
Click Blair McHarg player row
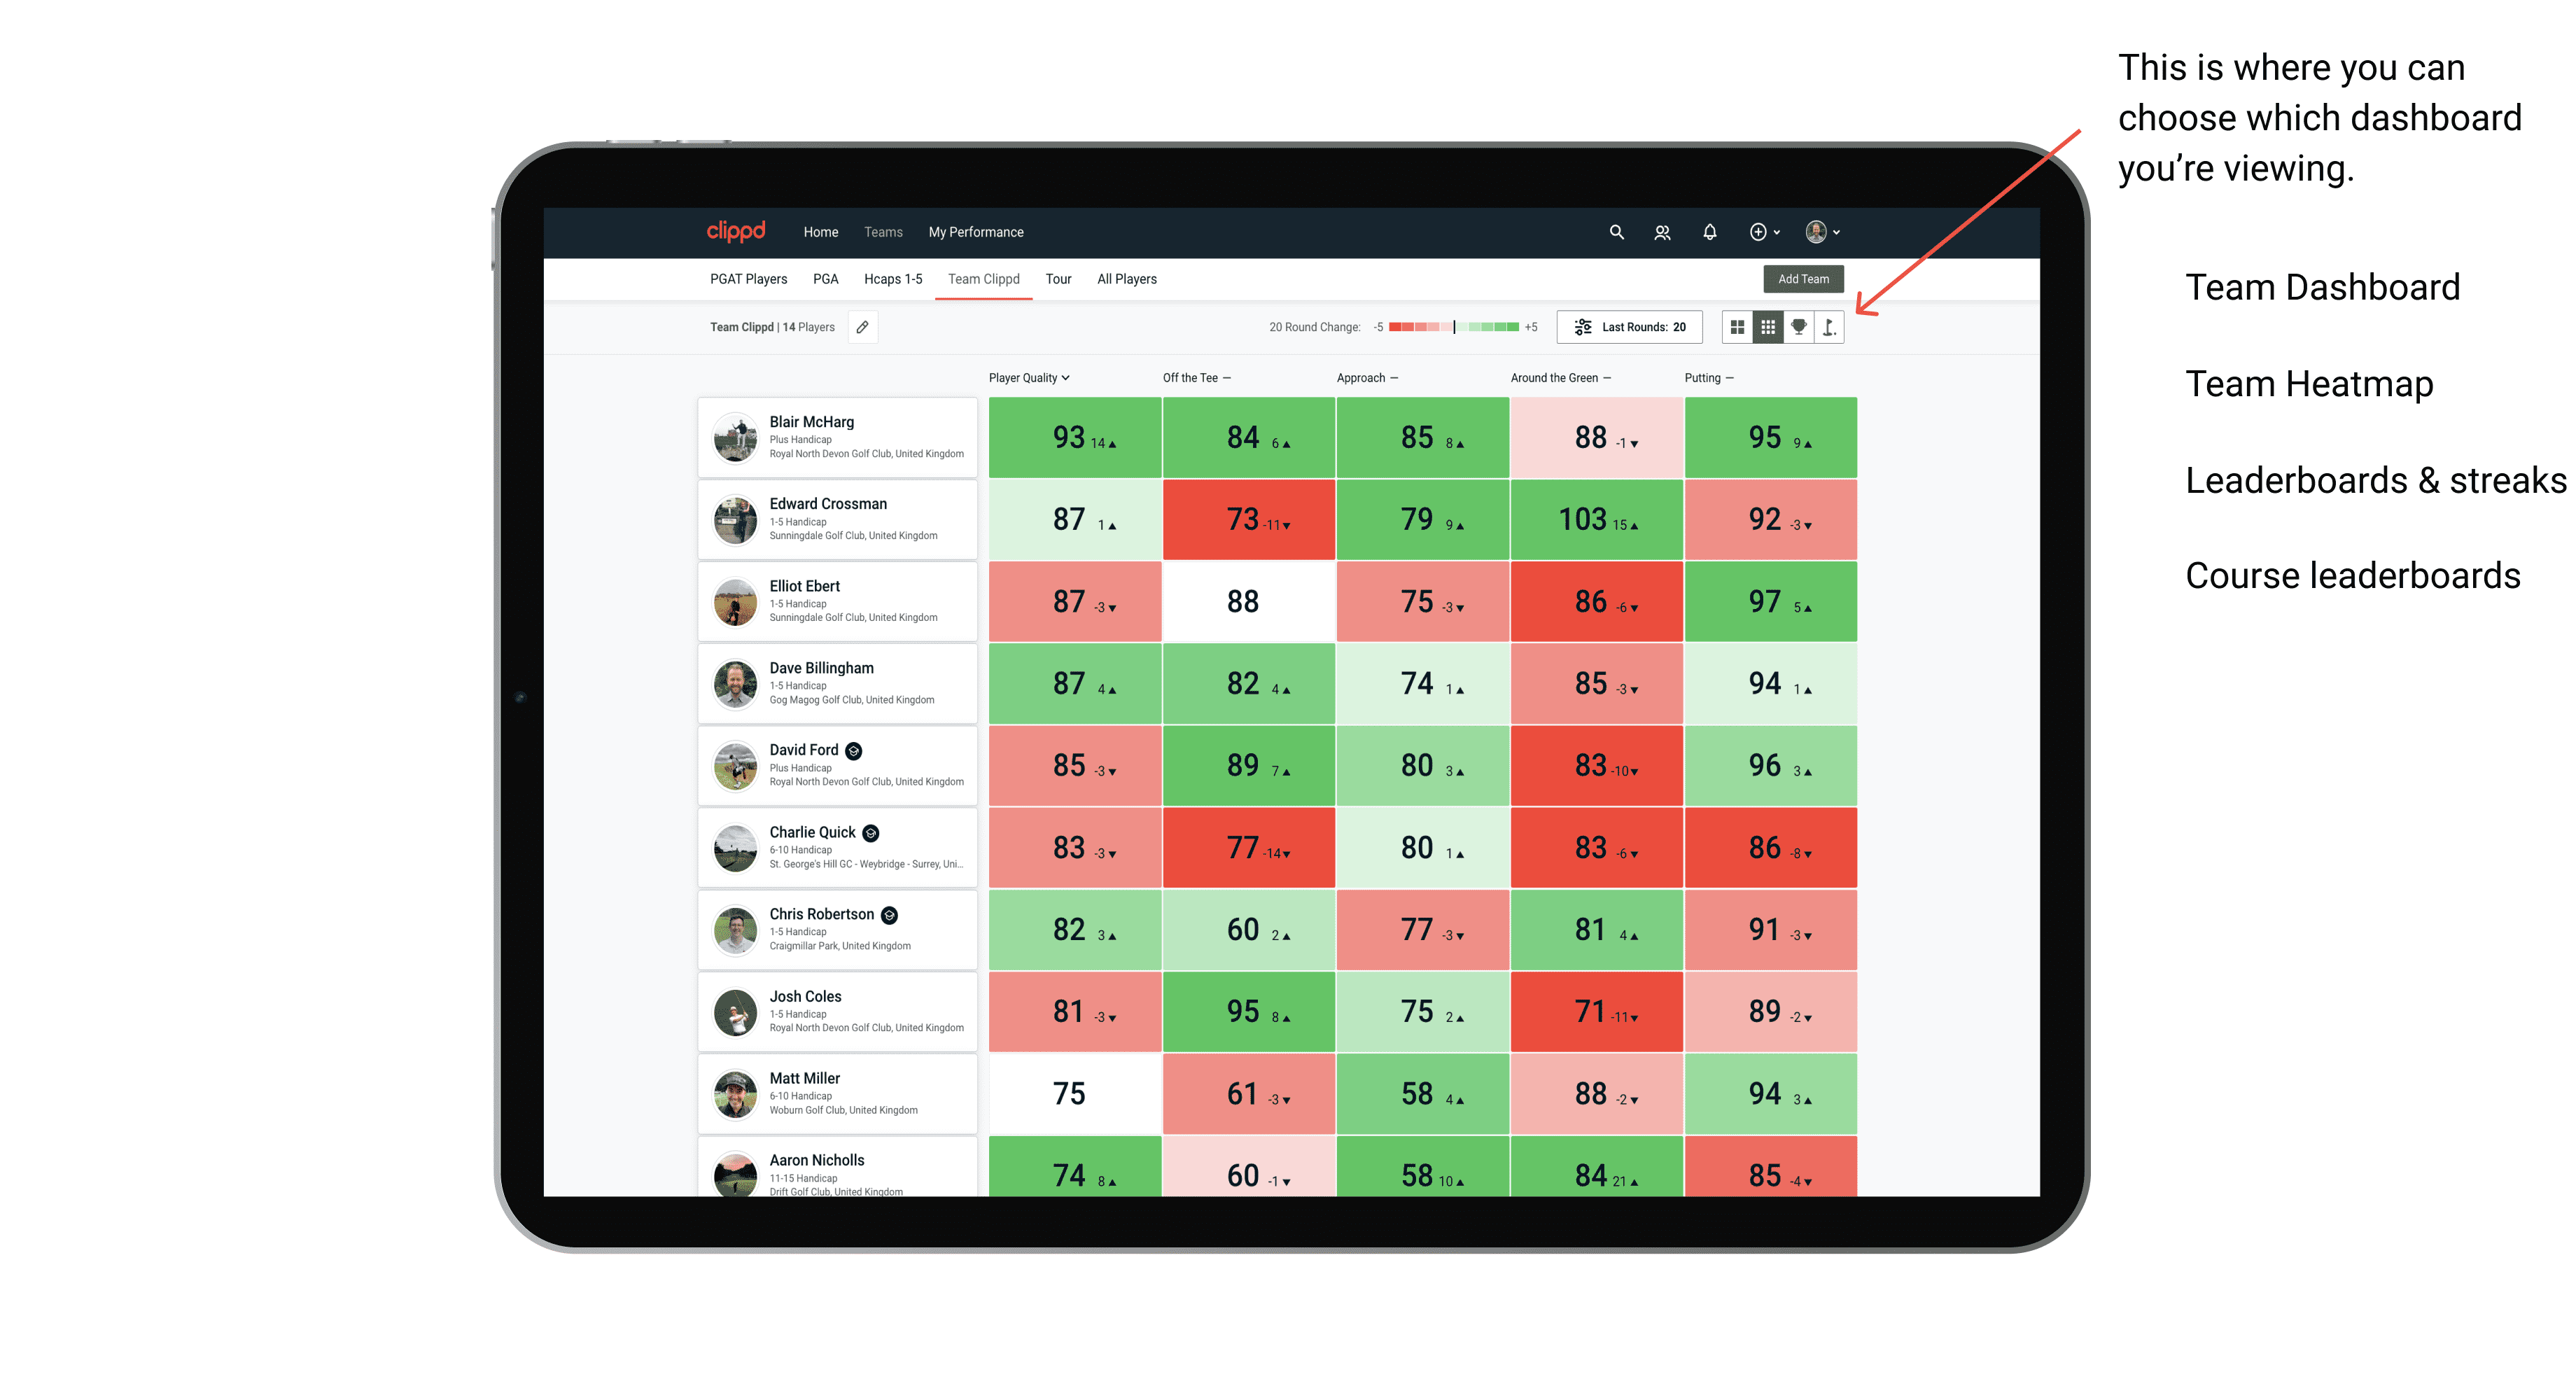[x=836, y=435]
